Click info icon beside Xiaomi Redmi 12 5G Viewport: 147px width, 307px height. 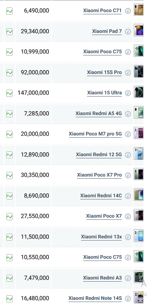coord(128,155)
